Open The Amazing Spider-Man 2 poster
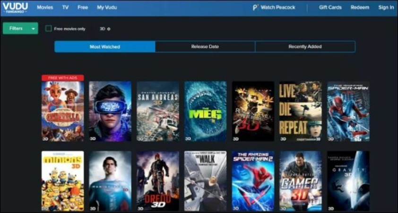Screen dimensions: 398x213 pyautogui.click(x=253, y=181)
